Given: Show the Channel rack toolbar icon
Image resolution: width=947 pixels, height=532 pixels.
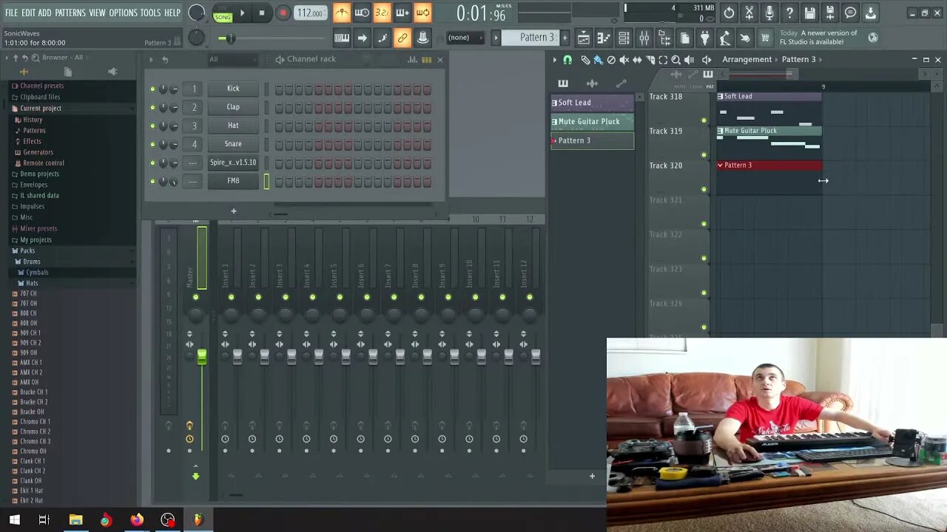Looking at the screenshot, I should tap(624, 38).
